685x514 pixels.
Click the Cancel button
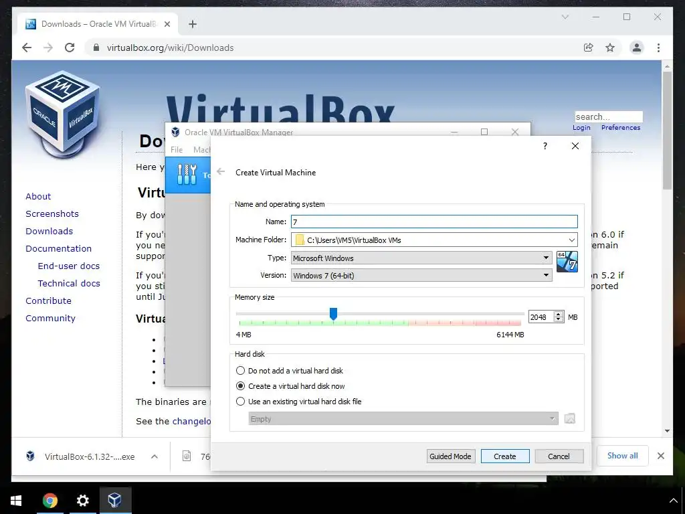pos(559,456)
